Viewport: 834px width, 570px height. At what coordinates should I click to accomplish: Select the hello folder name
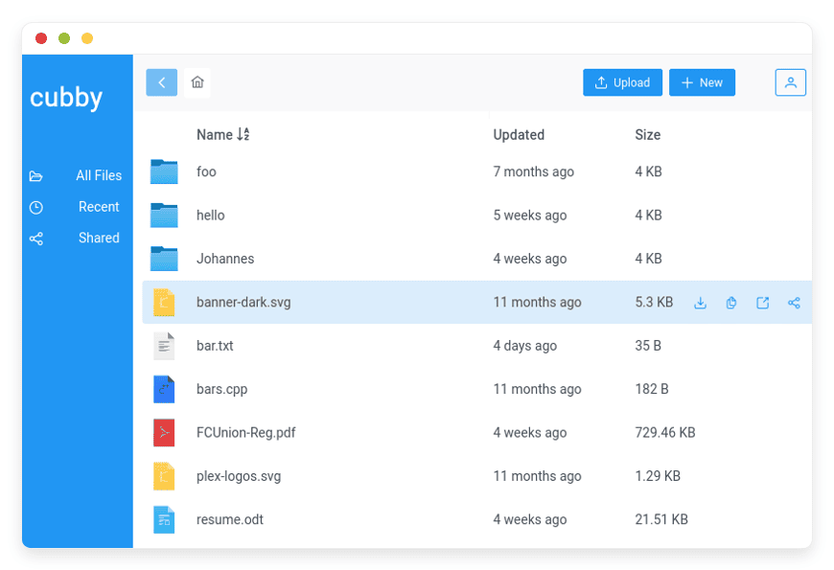pyautogui.click(x=211, y=216)
